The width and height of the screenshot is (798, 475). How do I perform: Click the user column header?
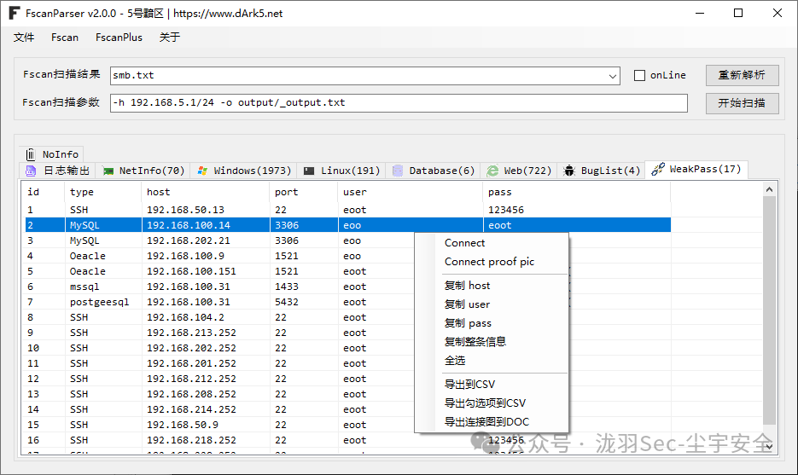[x=410, y=192]
